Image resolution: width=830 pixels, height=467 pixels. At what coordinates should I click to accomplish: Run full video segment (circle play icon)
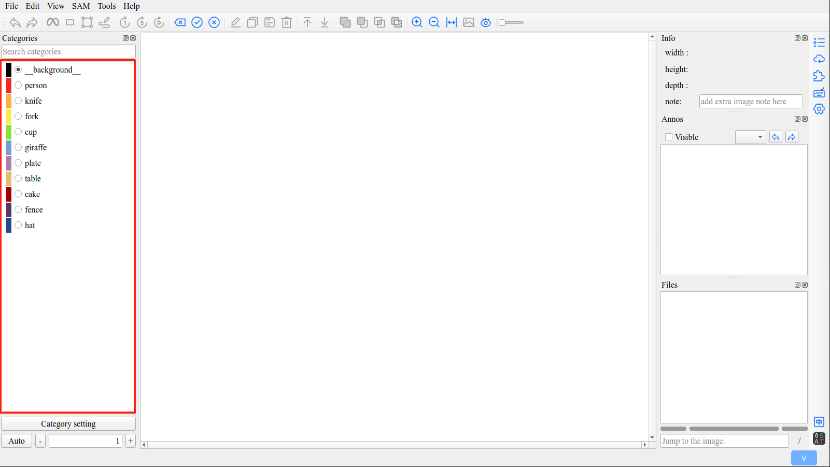(159, 22)
